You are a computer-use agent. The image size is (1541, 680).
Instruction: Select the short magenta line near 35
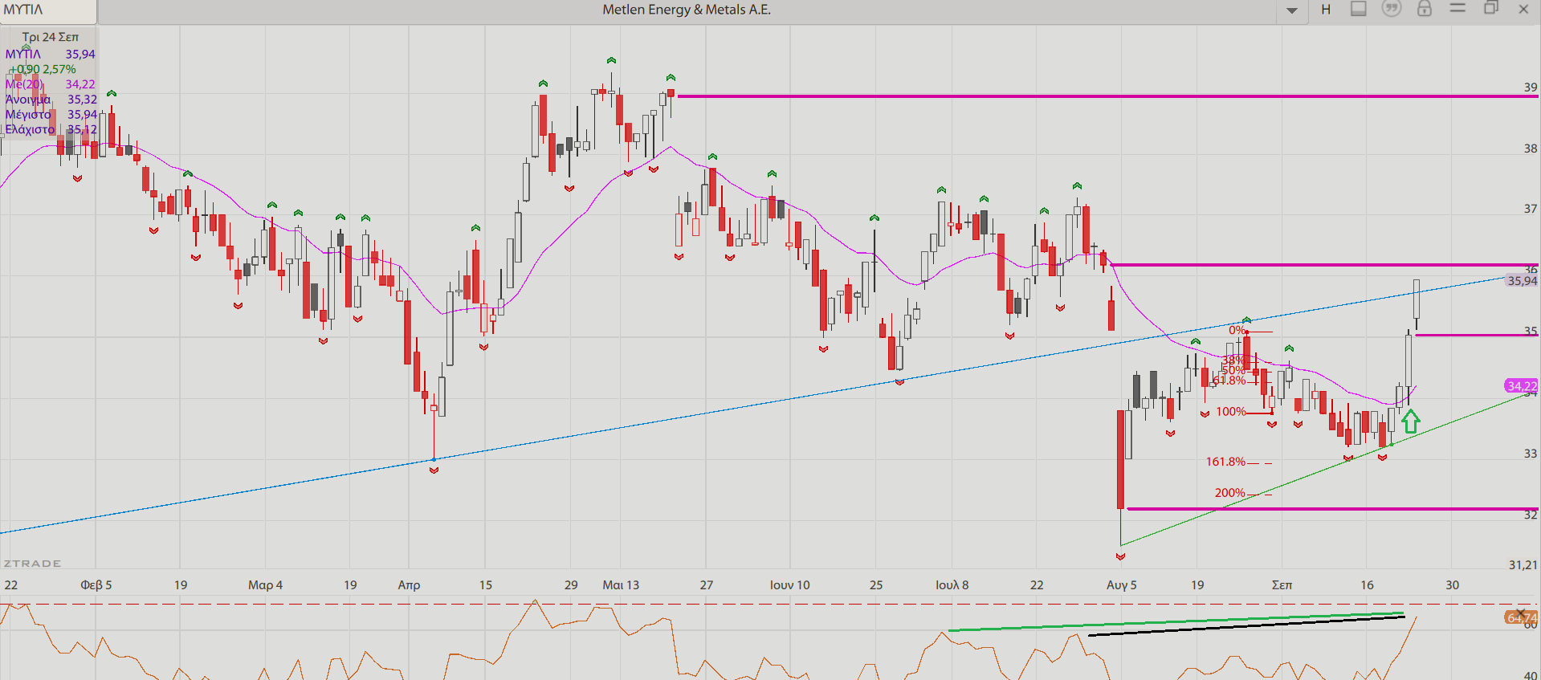1477,335
